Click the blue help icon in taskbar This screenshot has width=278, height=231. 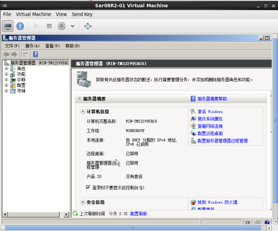tap(267, 222)
